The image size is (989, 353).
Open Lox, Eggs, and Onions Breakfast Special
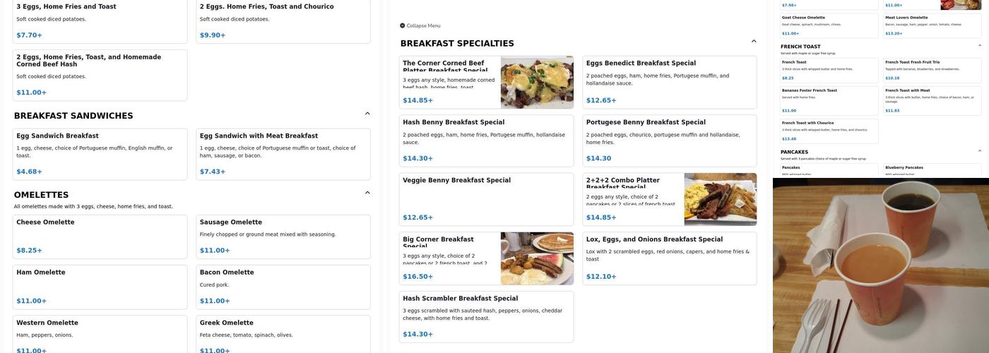tap(669, 258)
